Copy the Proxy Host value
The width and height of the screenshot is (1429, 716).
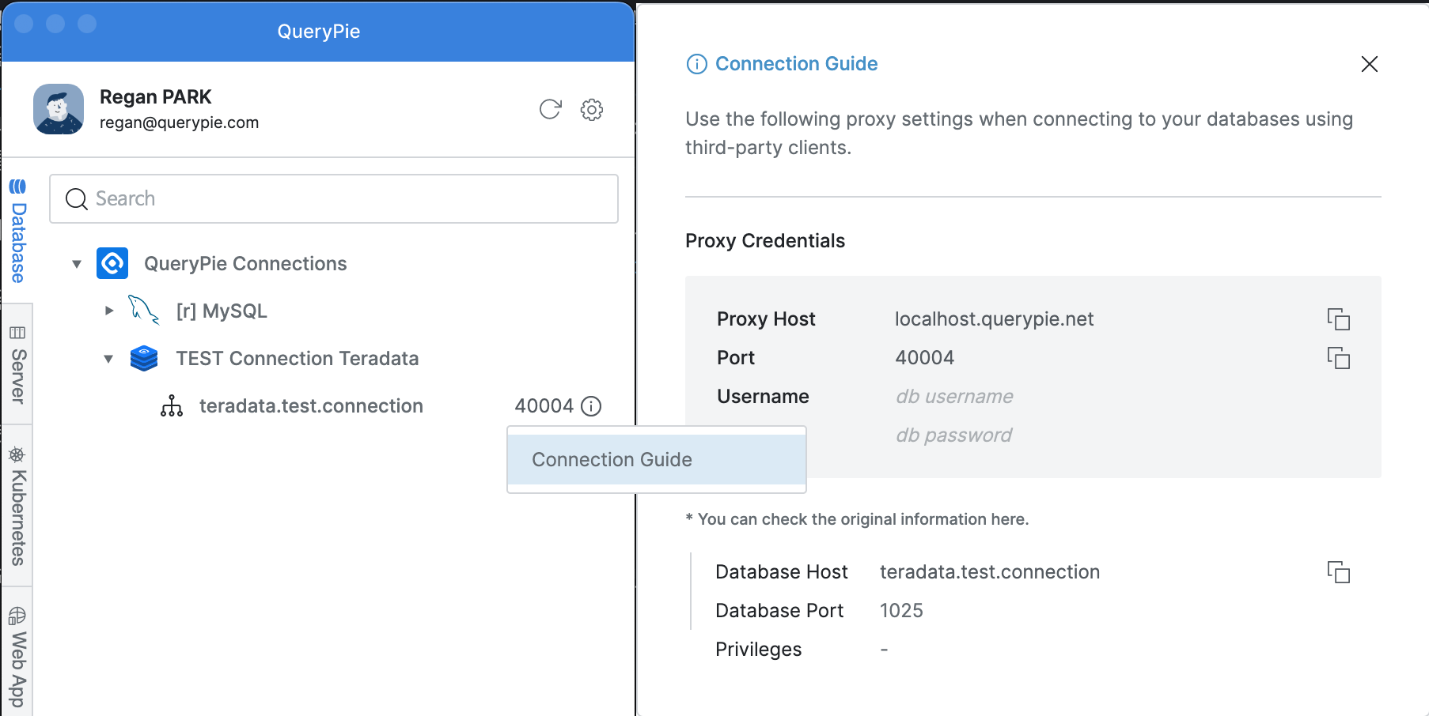(x=1338, y=319)
